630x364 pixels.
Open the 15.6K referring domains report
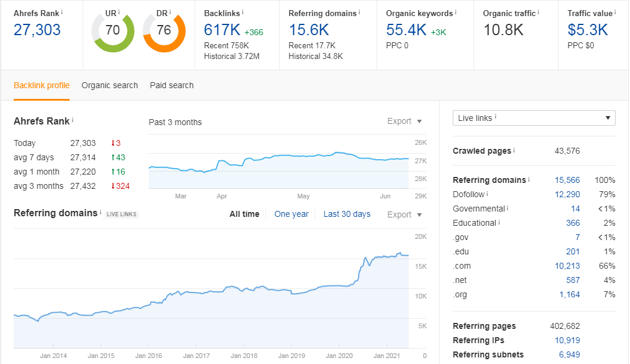pyautogui.click(x=309, y=30)
